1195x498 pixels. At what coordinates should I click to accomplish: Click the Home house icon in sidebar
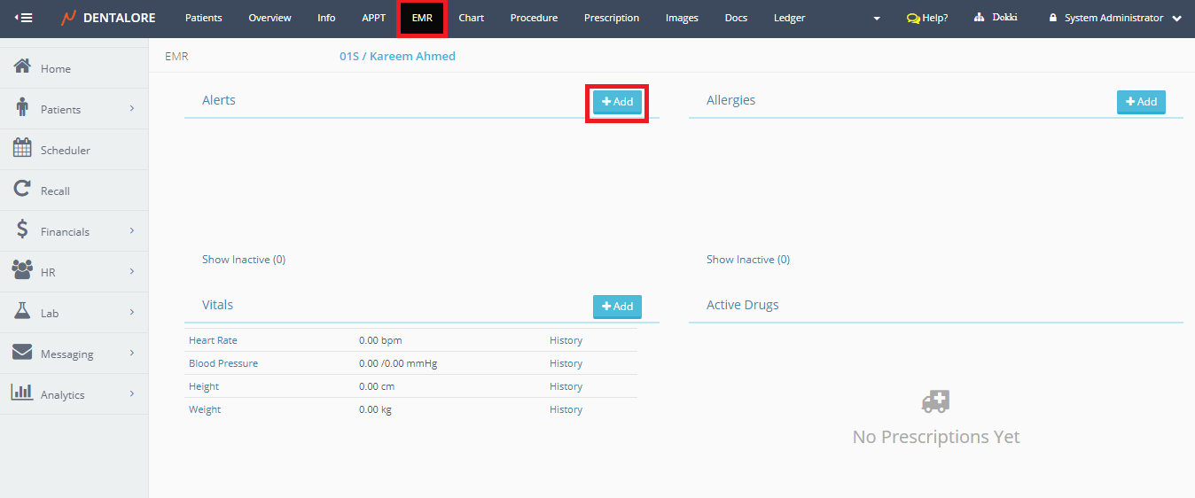pos(23,67)
